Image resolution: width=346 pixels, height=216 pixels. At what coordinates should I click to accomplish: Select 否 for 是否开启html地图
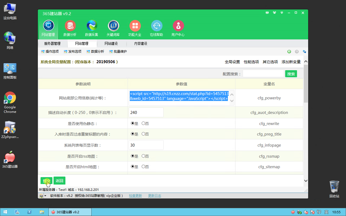pyautogui.click(x=143, y=167)
